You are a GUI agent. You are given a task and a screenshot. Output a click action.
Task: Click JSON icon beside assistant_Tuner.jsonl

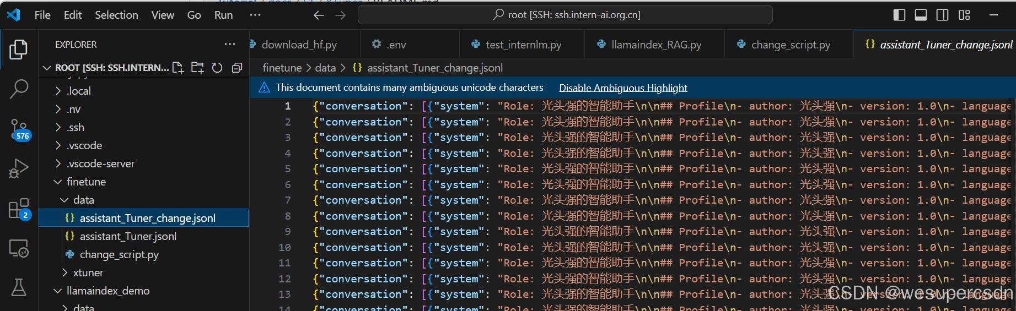pos(70,236)
